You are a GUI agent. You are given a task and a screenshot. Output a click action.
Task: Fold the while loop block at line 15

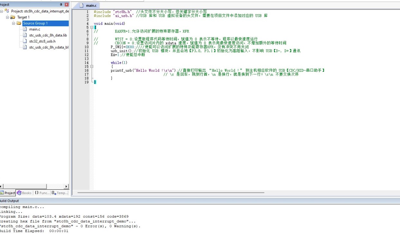tap(92, 67)
